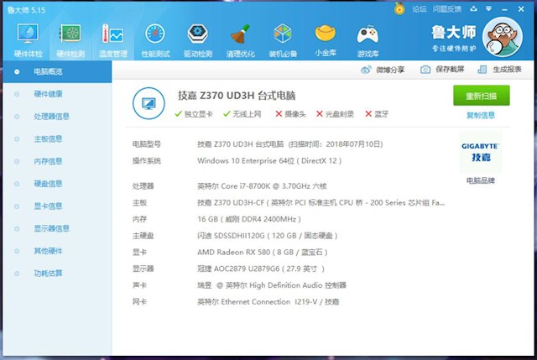Click the GIGABYTE 技嘉 brand logo
Screen dimensions: 537x360
click(x=480, y=152)
